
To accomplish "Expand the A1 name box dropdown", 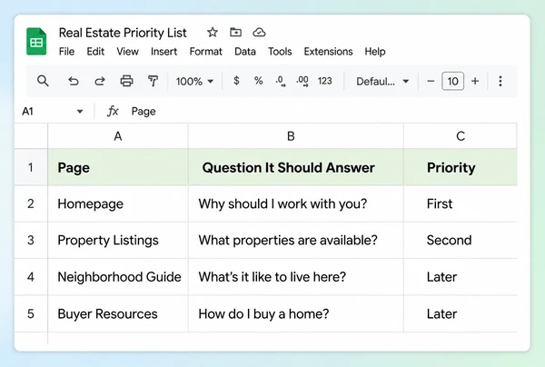I will tap(80, 112).
